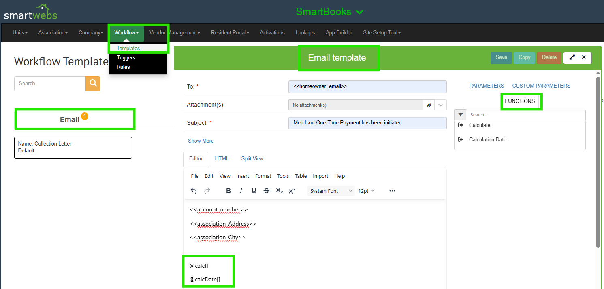The image size is (604, 289).
Task: Apply subscript formatting
Action: point(279,191)
